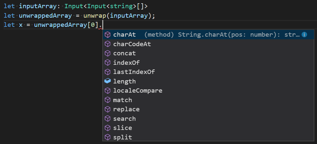317x144 pixels.
Task: Pick search from the autocomplete list
Action: (208, 119)
